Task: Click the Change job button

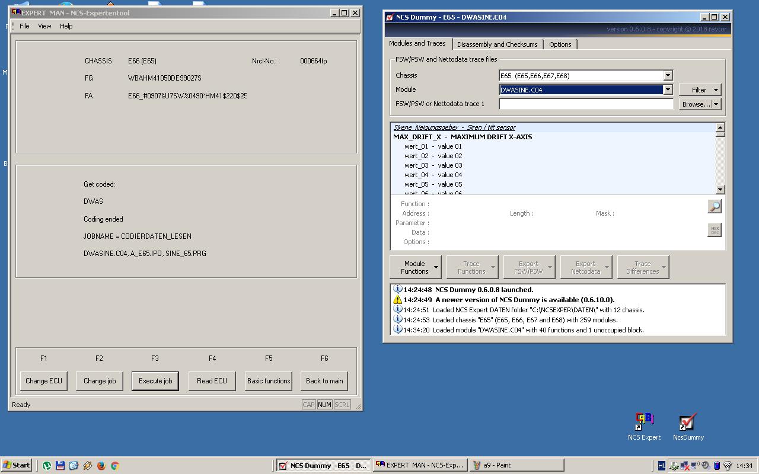Action: coord(99,381)
